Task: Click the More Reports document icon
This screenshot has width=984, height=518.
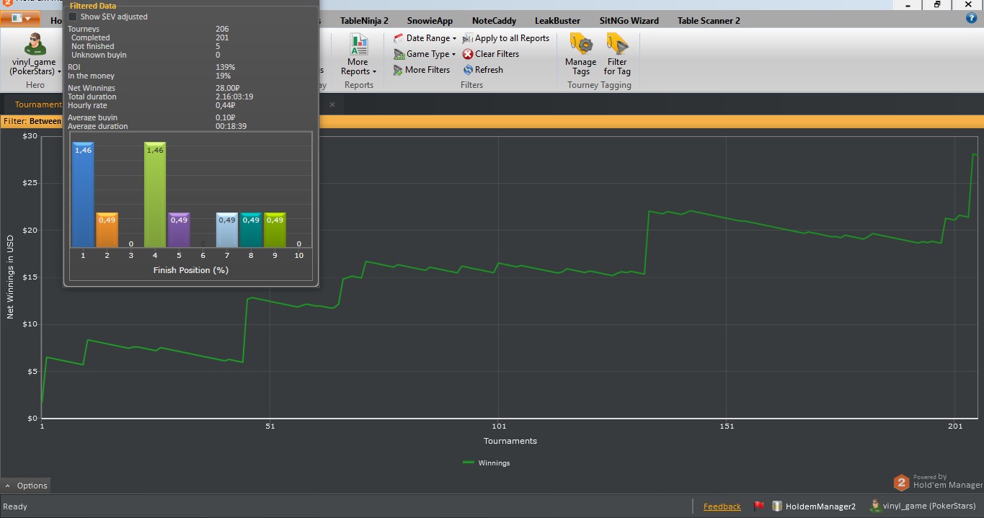Action: pyautogui.click(x=358, y=45)
